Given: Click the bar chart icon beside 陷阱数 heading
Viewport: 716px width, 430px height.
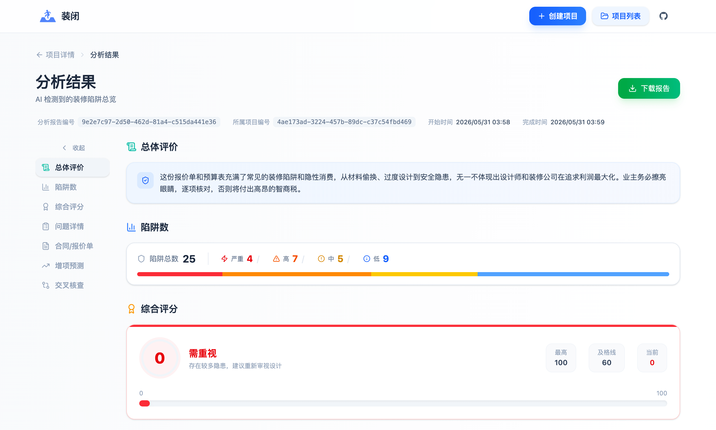Looking at the screenshot, I should coord(131,227).
